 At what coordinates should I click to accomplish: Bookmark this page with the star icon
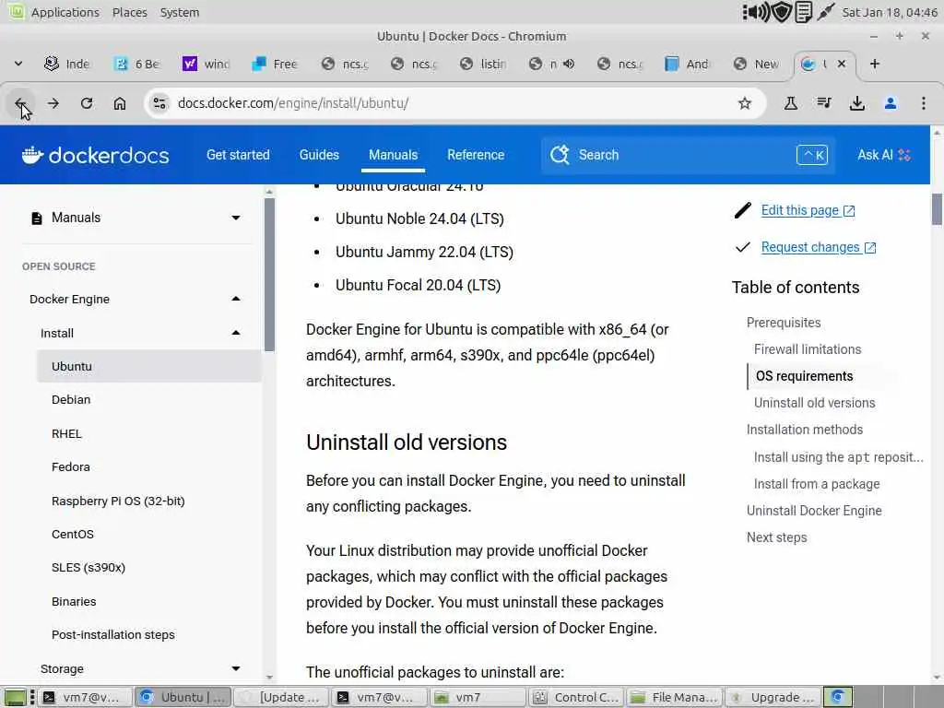pyautogui.click(x=745, y=103)
